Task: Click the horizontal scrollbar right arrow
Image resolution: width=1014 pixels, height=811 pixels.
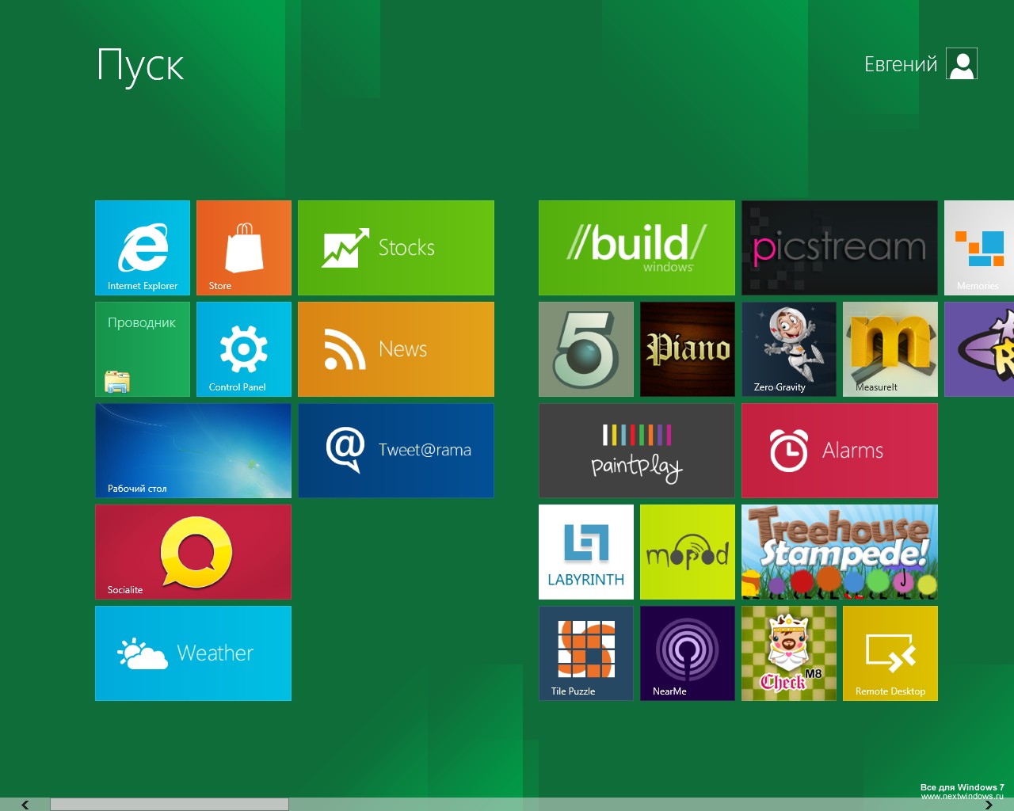Action: (989, 805)
